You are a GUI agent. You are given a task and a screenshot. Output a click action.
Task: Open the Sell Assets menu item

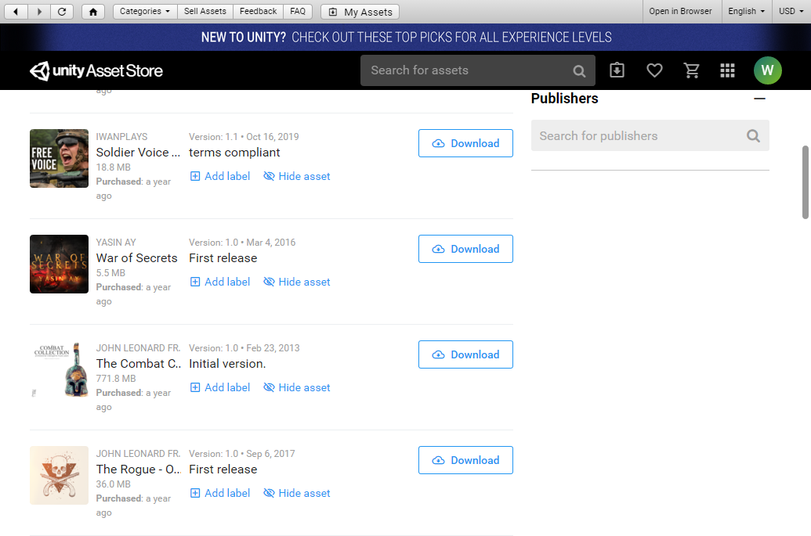click(205, 12)
